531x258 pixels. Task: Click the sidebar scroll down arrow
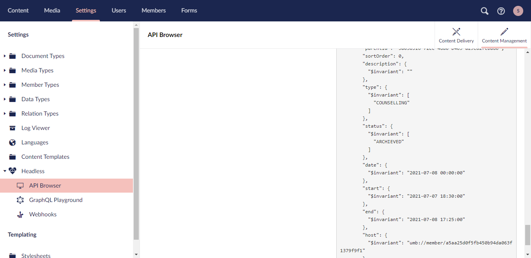coord(136,254)
